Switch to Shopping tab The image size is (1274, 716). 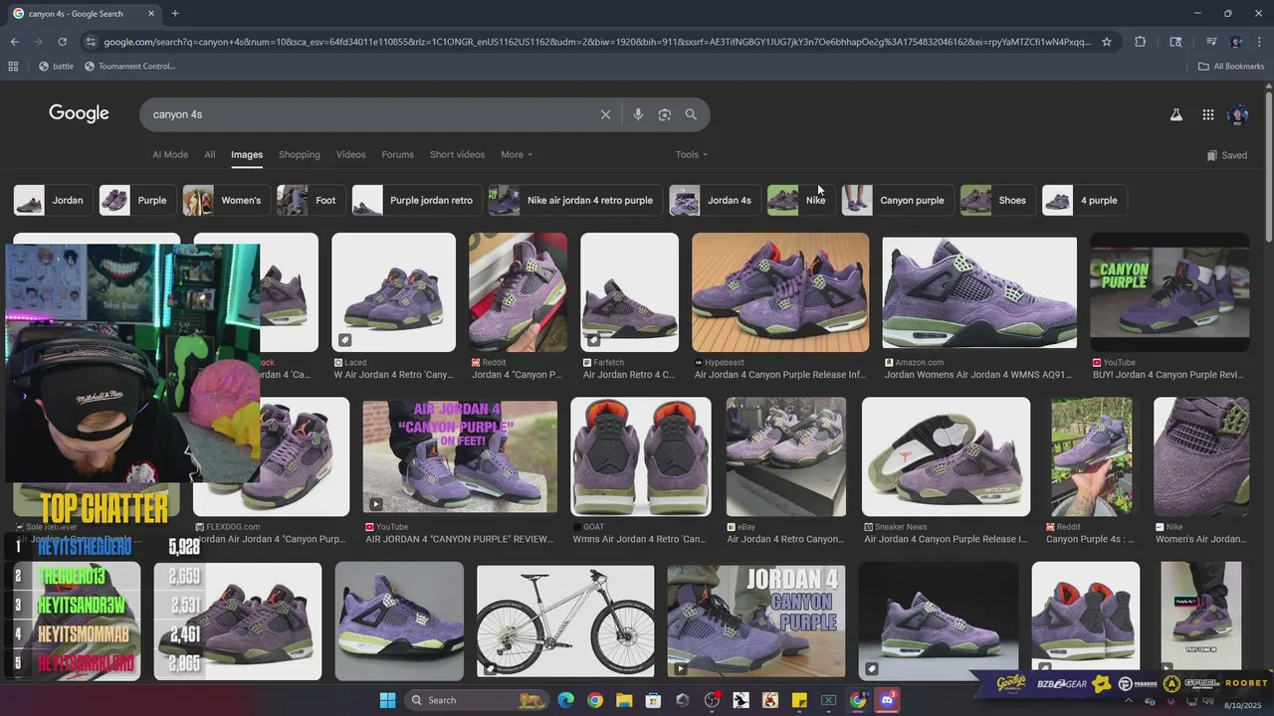pos(300,154)
